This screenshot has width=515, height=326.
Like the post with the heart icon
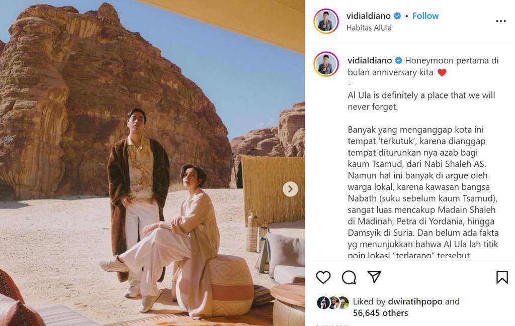click(x=323, y=277)
